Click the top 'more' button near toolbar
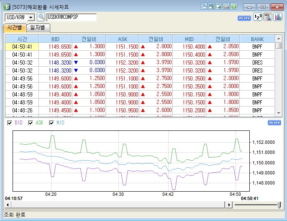 pos(244,18)
